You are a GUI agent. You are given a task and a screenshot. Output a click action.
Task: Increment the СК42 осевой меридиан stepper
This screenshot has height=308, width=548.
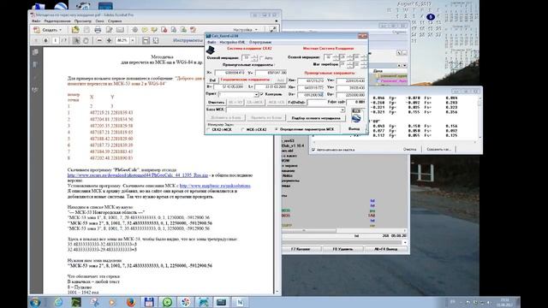pyautogui.click(x=254, y=56)
